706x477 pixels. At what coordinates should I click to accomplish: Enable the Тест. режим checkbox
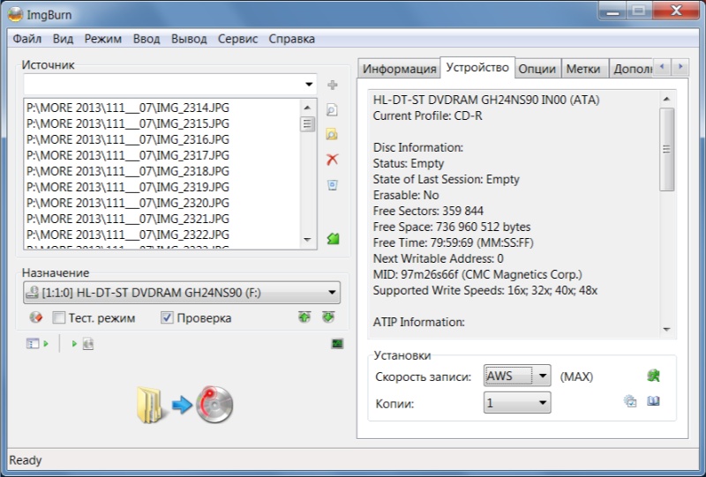point(59,318)
